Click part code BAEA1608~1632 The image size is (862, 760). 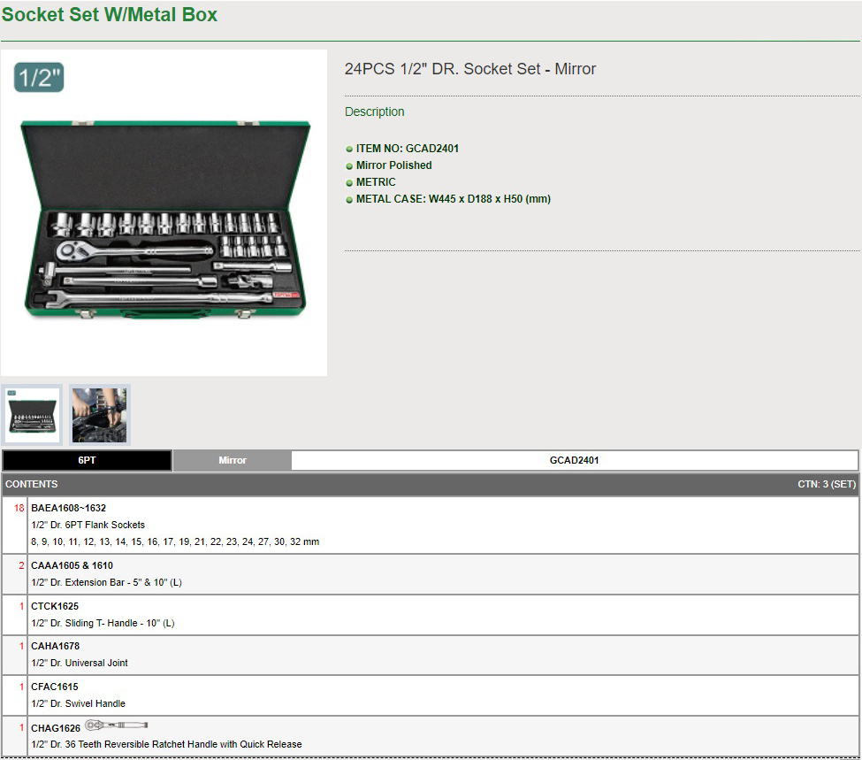point(68,508)
